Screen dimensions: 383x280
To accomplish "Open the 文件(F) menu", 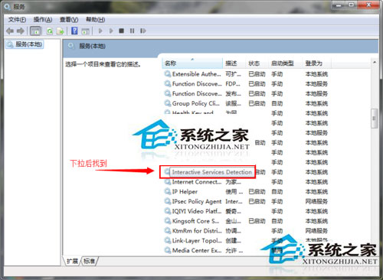I will [x=17, y=20].
